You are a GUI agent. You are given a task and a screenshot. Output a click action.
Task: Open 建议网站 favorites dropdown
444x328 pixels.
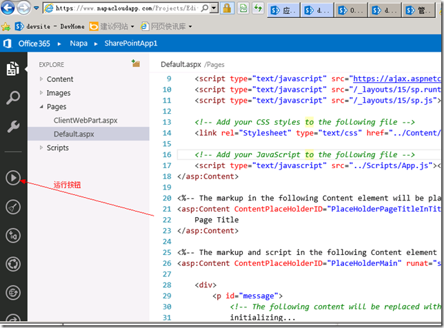click(x=112, y=26)
